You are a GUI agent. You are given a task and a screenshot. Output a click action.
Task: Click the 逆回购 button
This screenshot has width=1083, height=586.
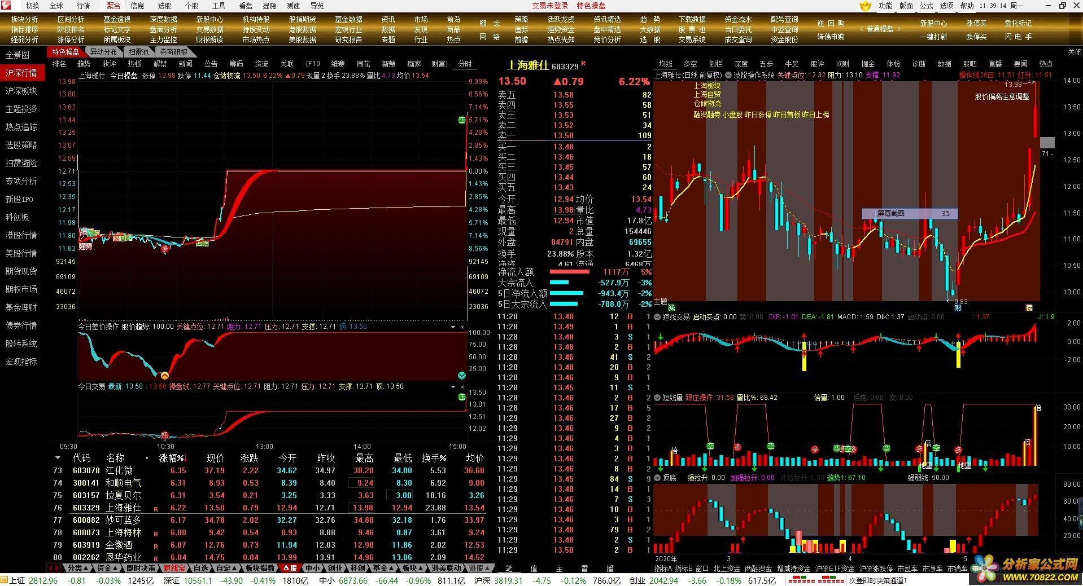(831, 23)
